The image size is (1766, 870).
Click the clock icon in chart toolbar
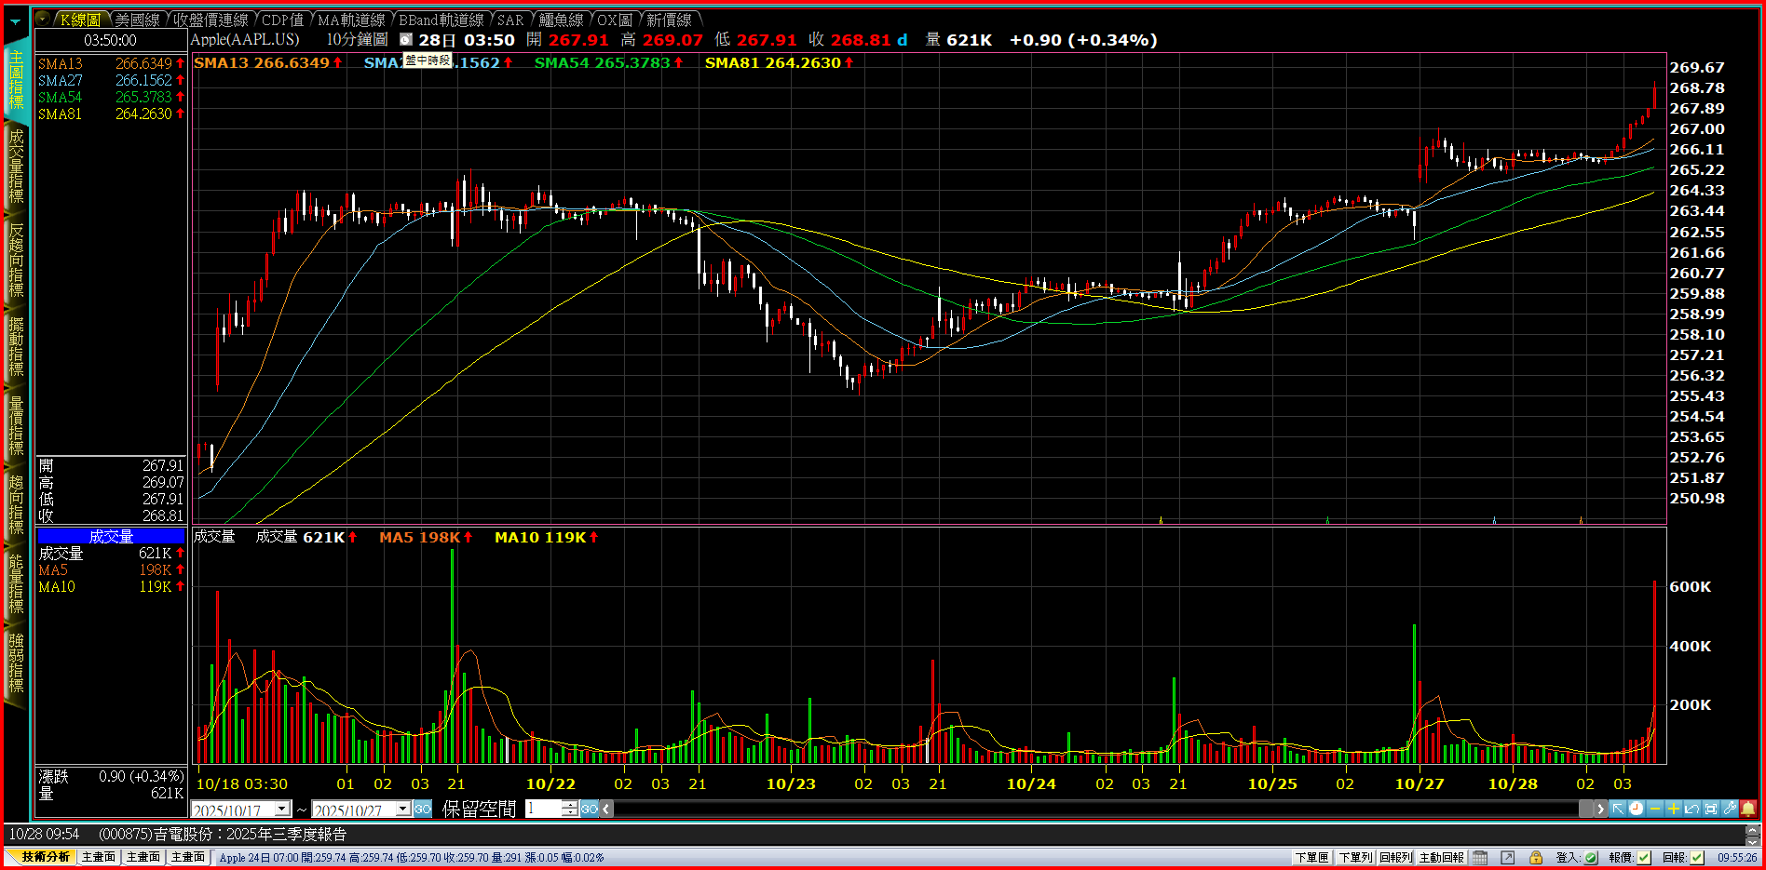click(1637, 809)
